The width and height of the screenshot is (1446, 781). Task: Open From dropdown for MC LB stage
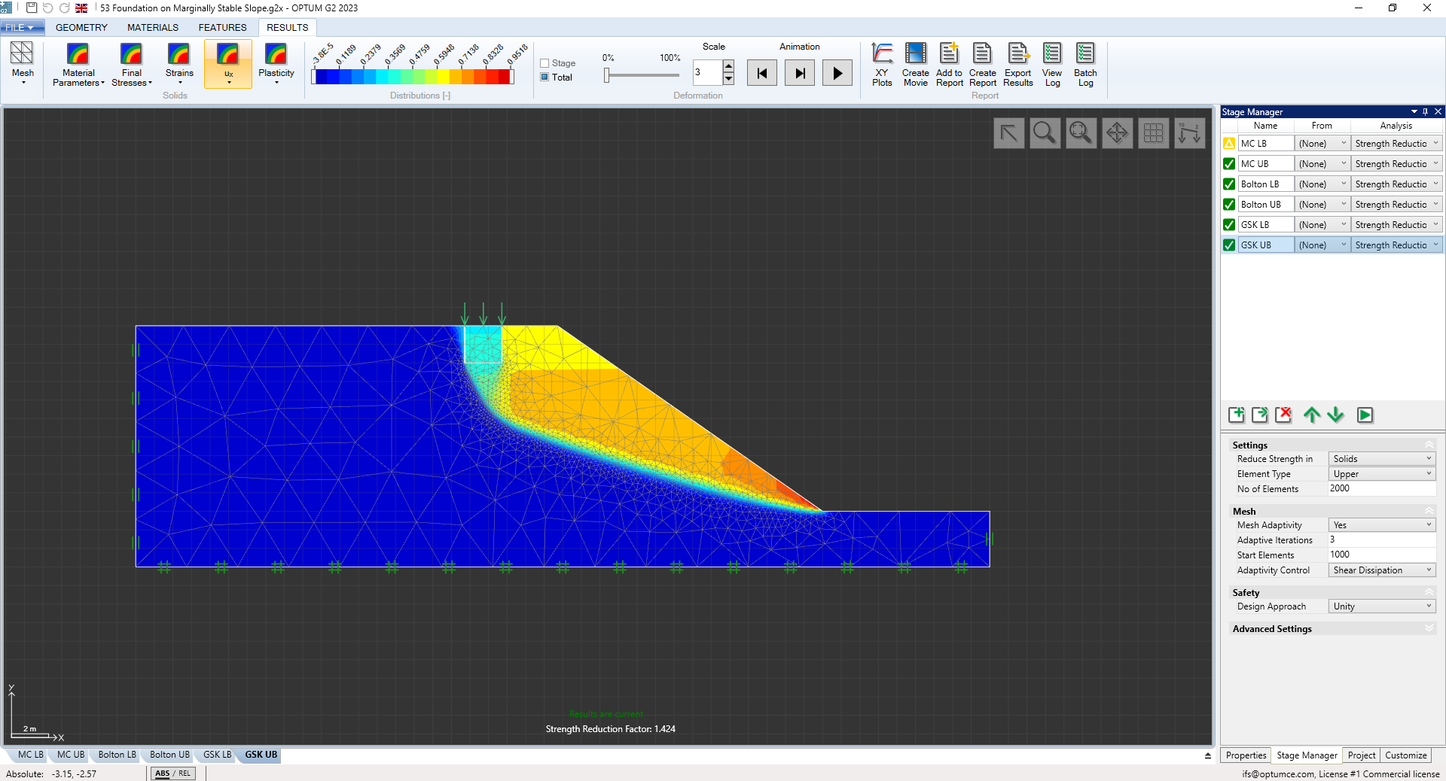(x=1322, y=143)
